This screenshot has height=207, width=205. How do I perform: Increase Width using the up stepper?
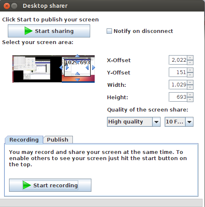[x=190, y=82]
